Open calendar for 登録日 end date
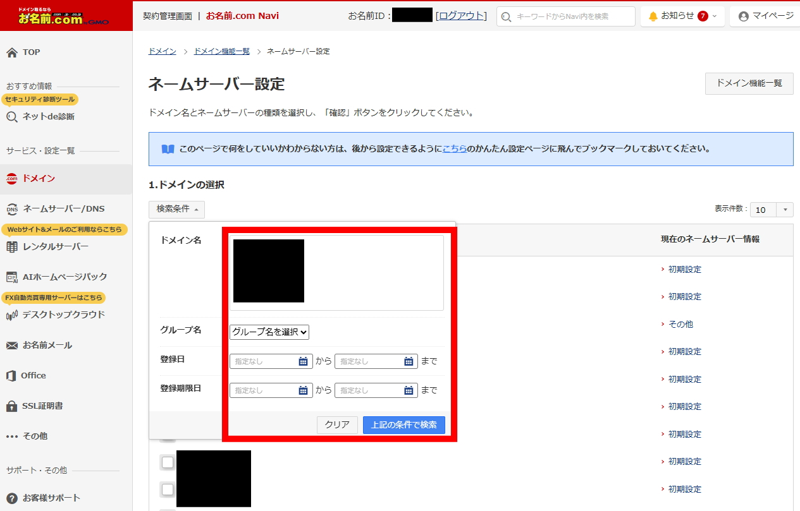 coord(409,361)
